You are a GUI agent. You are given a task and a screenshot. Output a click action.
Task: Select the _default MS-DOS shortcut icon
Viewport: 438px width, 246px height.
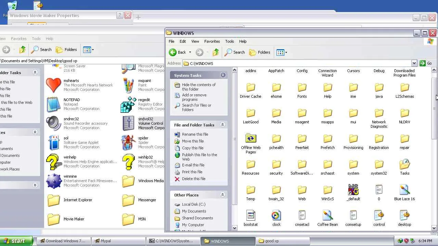353,190
